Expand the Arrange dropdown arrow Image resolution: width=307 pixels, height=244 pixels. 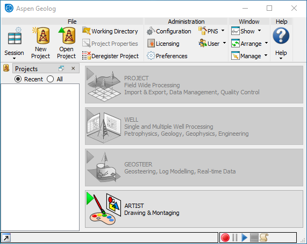point(266,43)
